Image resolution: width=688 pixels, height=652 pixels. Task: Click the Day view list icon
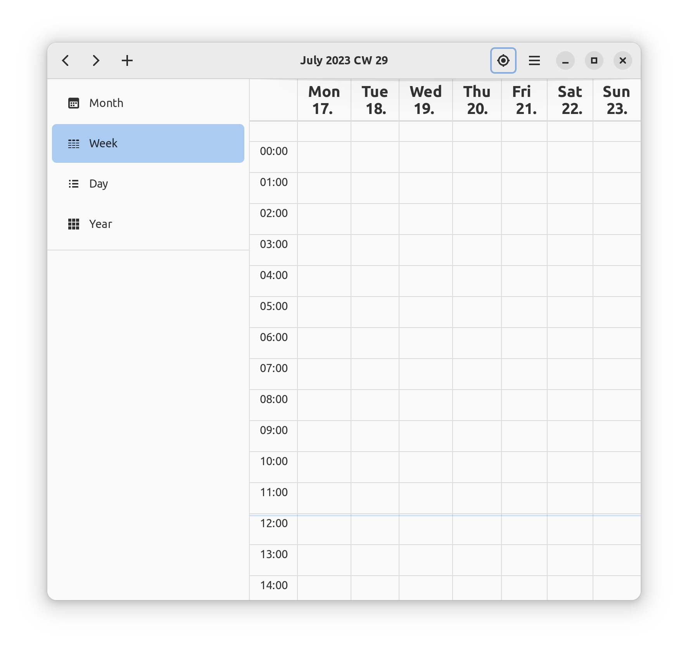coord(74,184)
